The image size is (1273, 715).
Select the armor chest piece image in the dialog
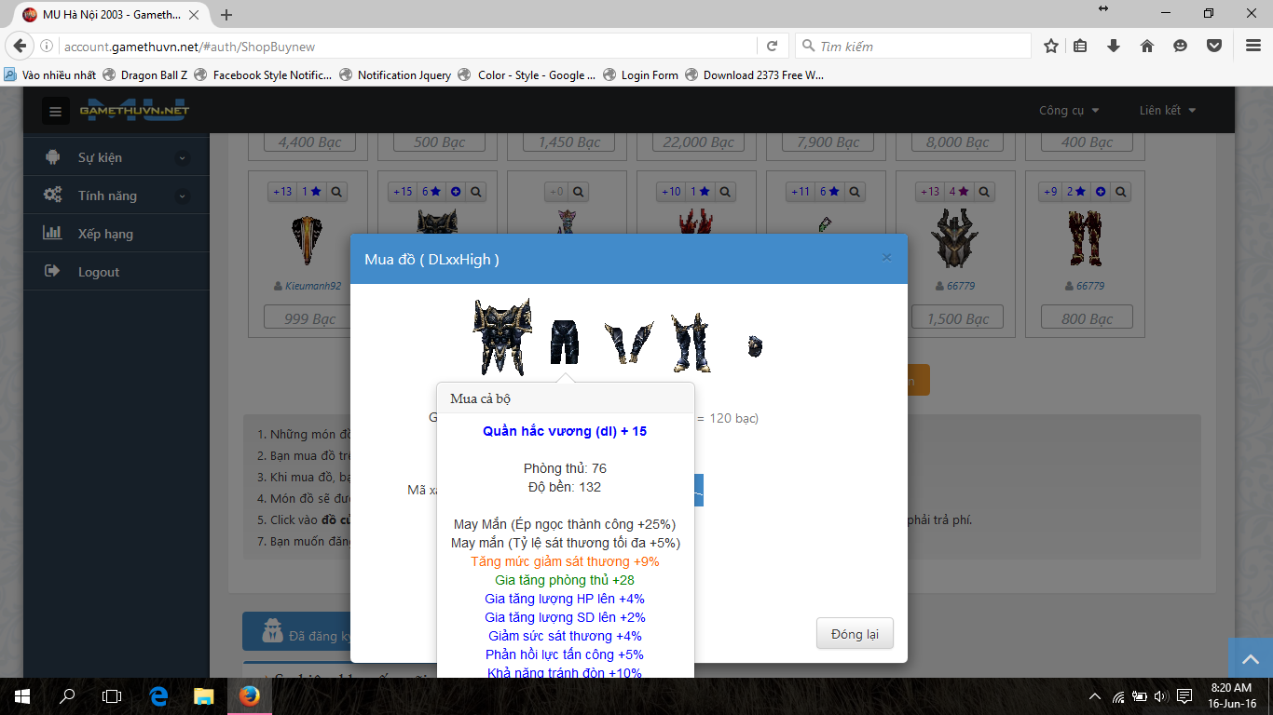click(x=501, y=337)
